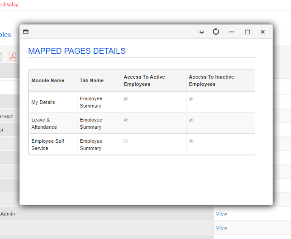Click Employee Summary in Employee Self Service row
291x239 pixels.
[91, 145]
